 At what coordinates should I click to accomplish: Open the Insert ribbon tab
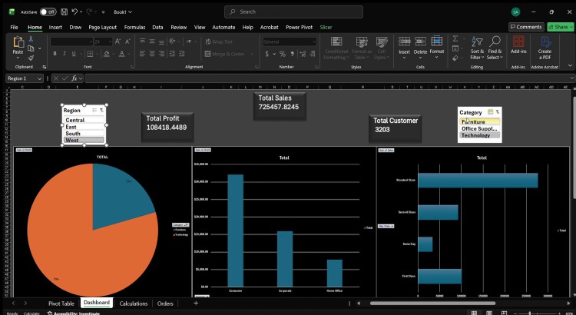tap(55, 27)
